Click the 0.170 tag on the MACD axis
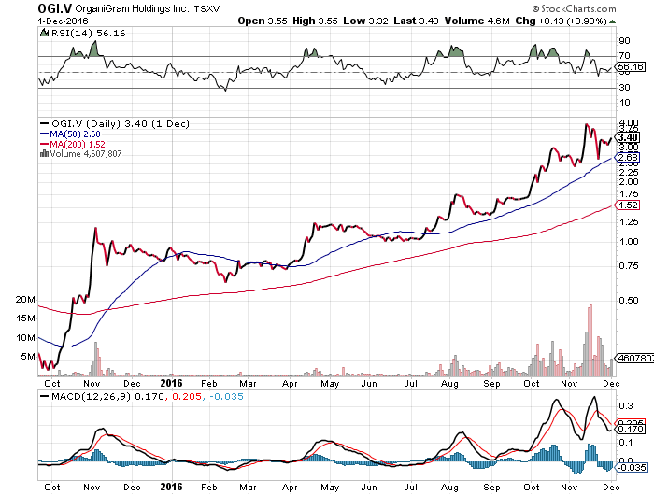Viewport: 654px width, 495px height. click(x=630, y=429)
